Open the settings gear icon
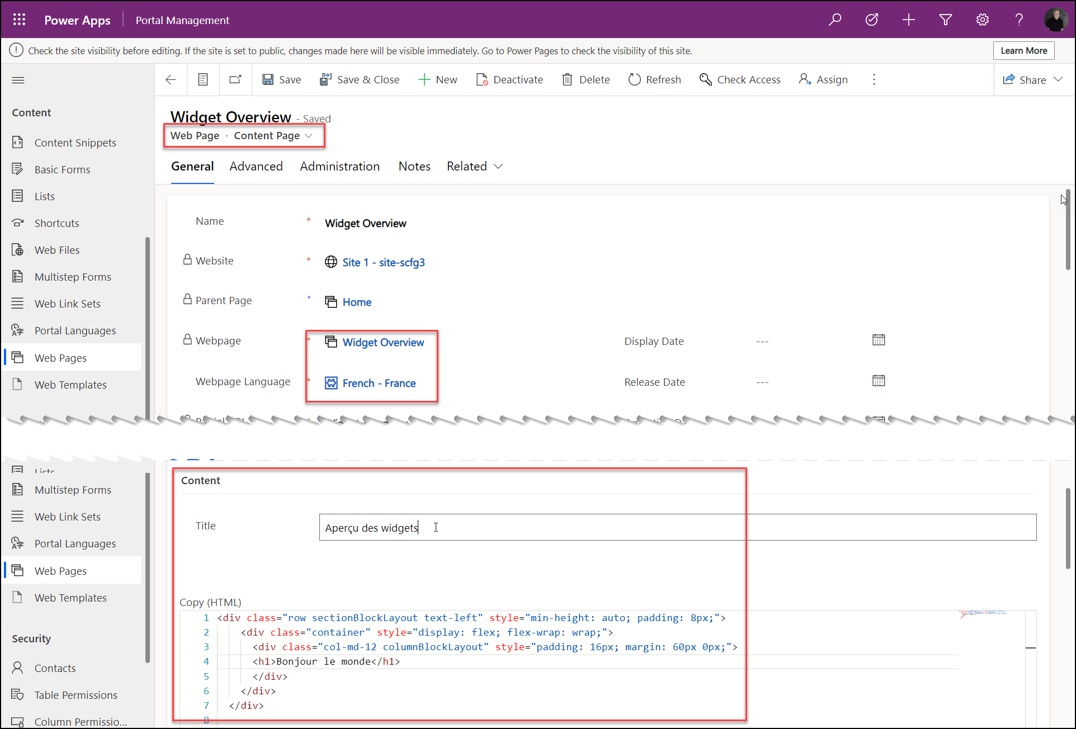The height and width of the screenshot is (729, 1076). pos(982,20)
